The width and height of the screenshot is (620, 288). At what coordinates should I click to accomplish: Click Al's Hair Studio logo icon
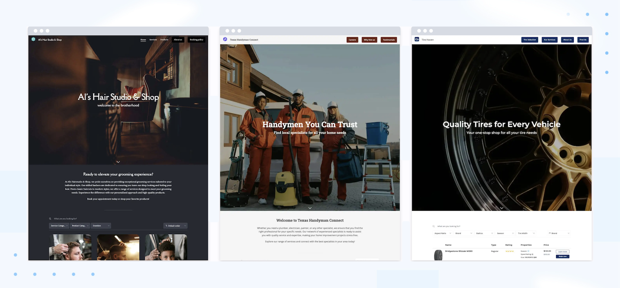tap(34, 40)
